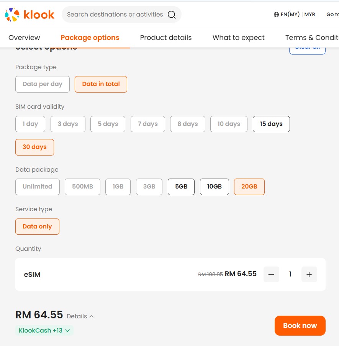Increase eSIM quantity with plus icon
The image size is (339, 346).
[309, 274]
